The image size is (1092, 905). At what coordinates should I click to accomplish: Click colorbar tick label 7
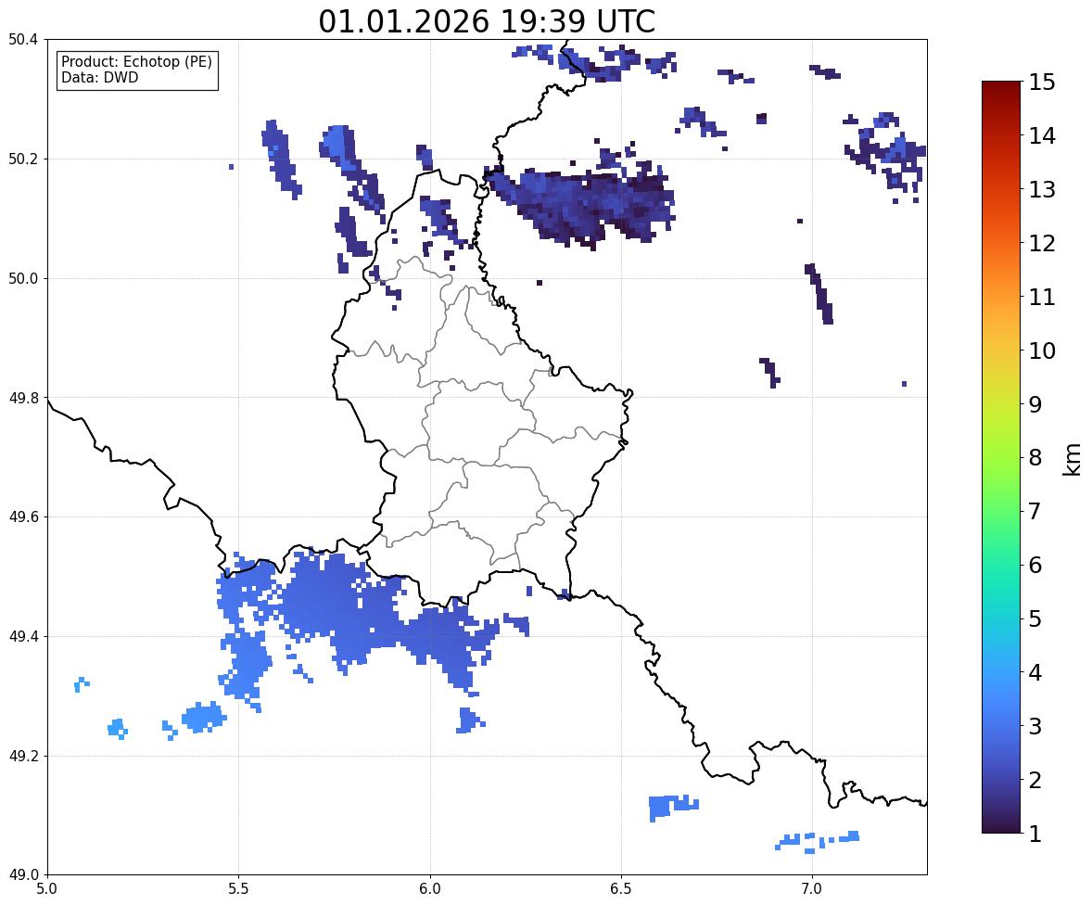(x=1035, y=511)
